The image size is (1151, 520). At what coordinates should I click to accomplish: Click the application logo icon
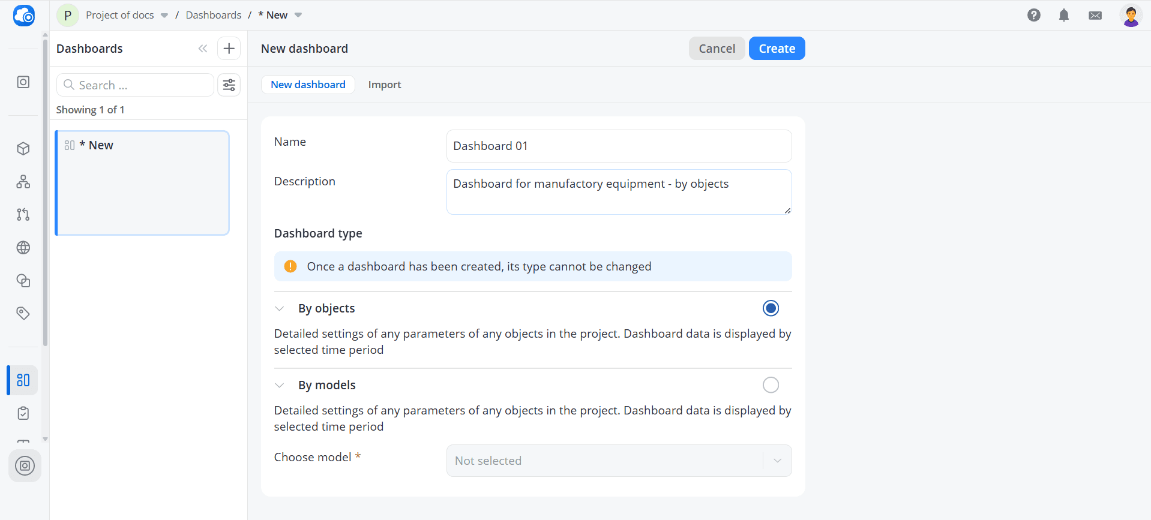pos(24,15)
